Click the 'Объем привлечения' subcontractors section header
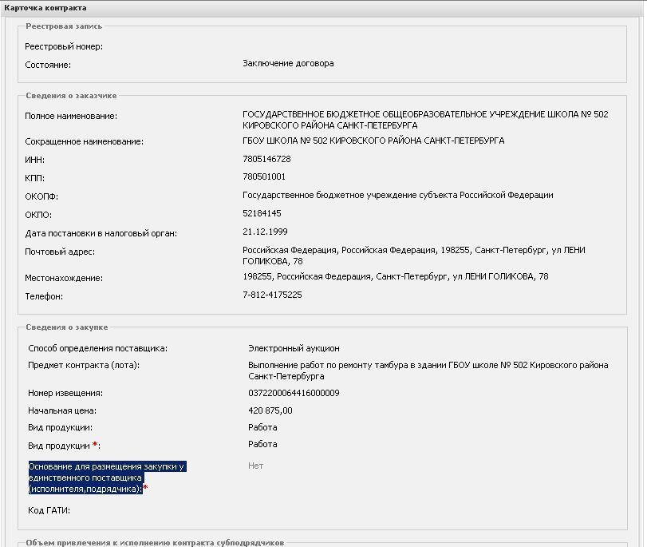Image resolution: width=647 pixels, height=547 pixels. tap(154, 543)
